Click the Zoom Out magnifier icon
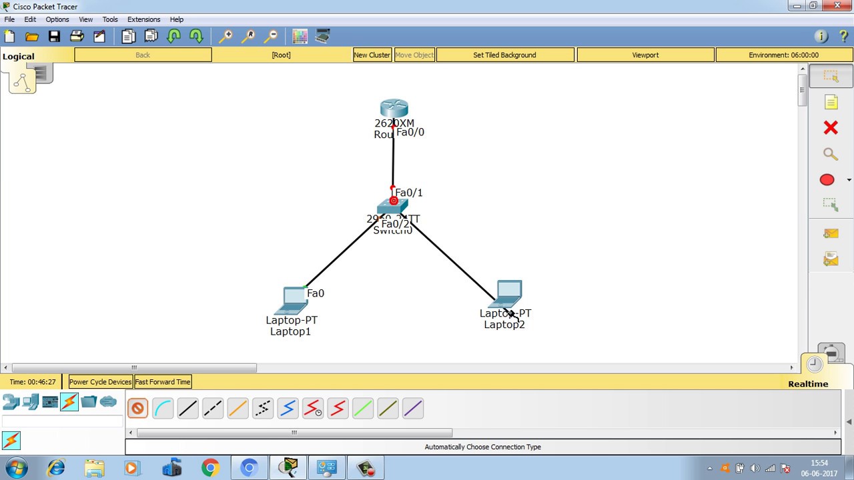 (271, 37)
